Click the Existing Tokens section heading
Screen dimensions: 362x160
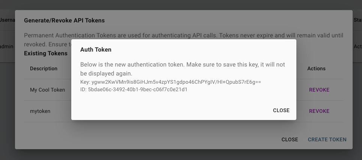(45, 53)
